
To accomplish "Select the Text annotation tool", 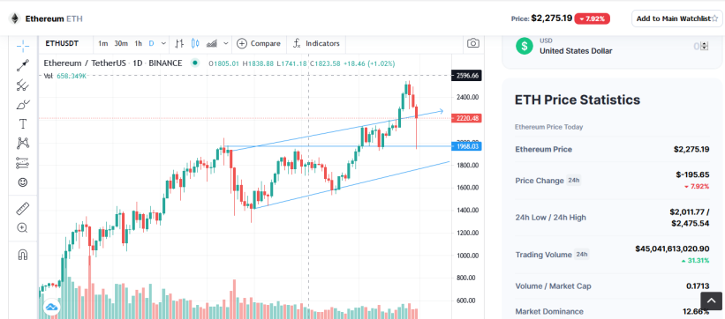I will click(x=23, y=123).
